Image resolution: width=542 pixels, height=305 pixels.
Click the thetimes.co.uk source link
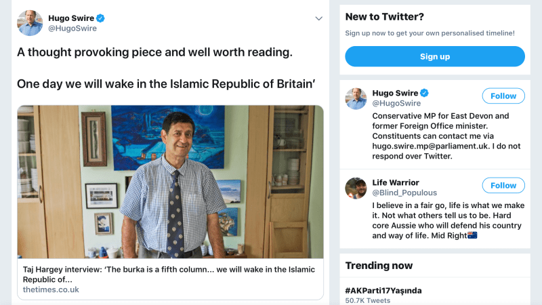pos(51,289)
